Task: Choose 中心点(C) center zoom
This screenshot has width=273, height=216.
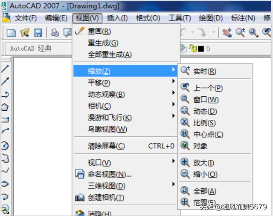Action: pyautogui.click(x=215, y=134)
